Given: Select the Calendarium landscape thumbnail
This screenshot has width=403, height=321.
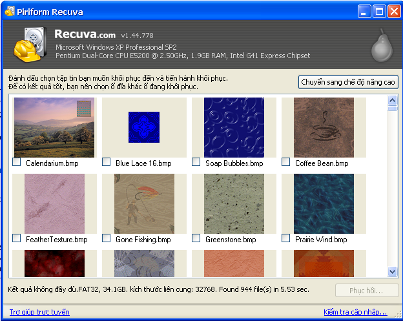Looking at the screenshot, I should [54, 127].
